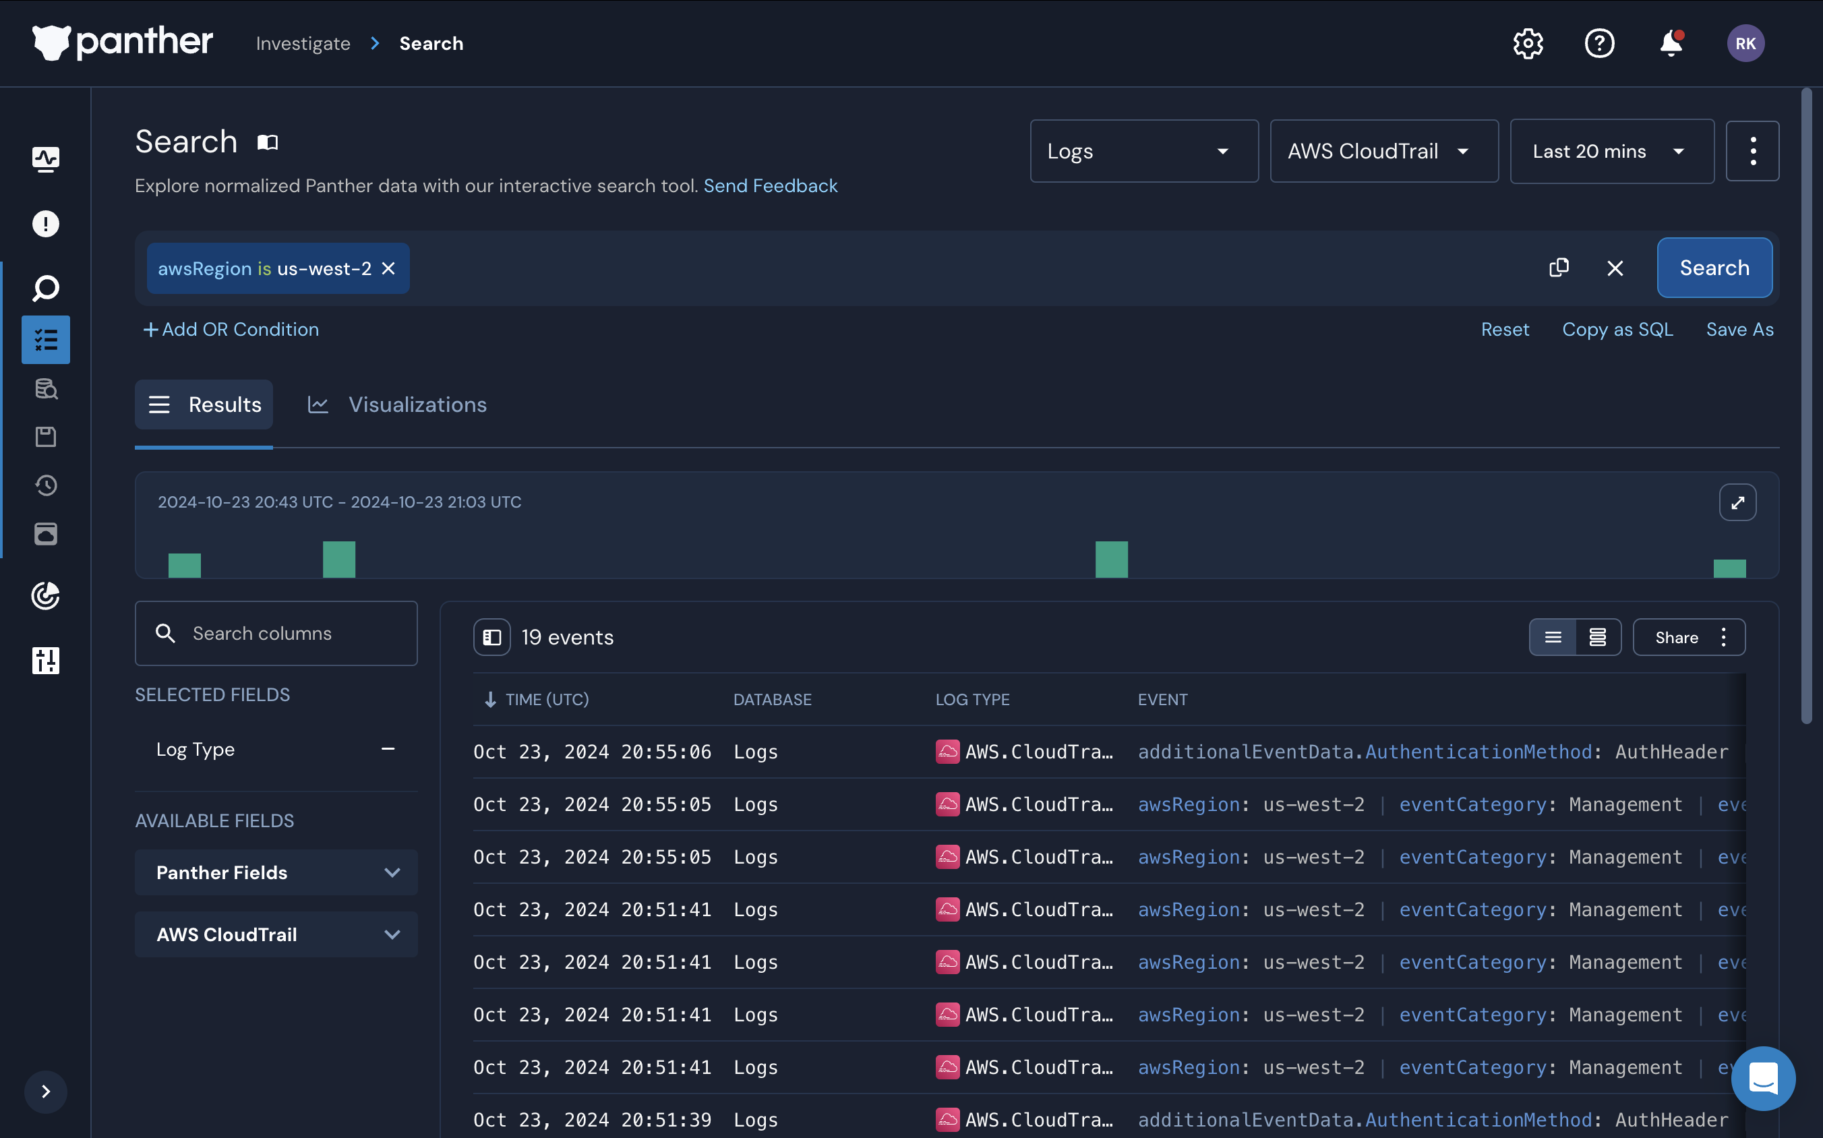
Task: Expand the AWS CloudTrail fields section
Action: point(276,934)
